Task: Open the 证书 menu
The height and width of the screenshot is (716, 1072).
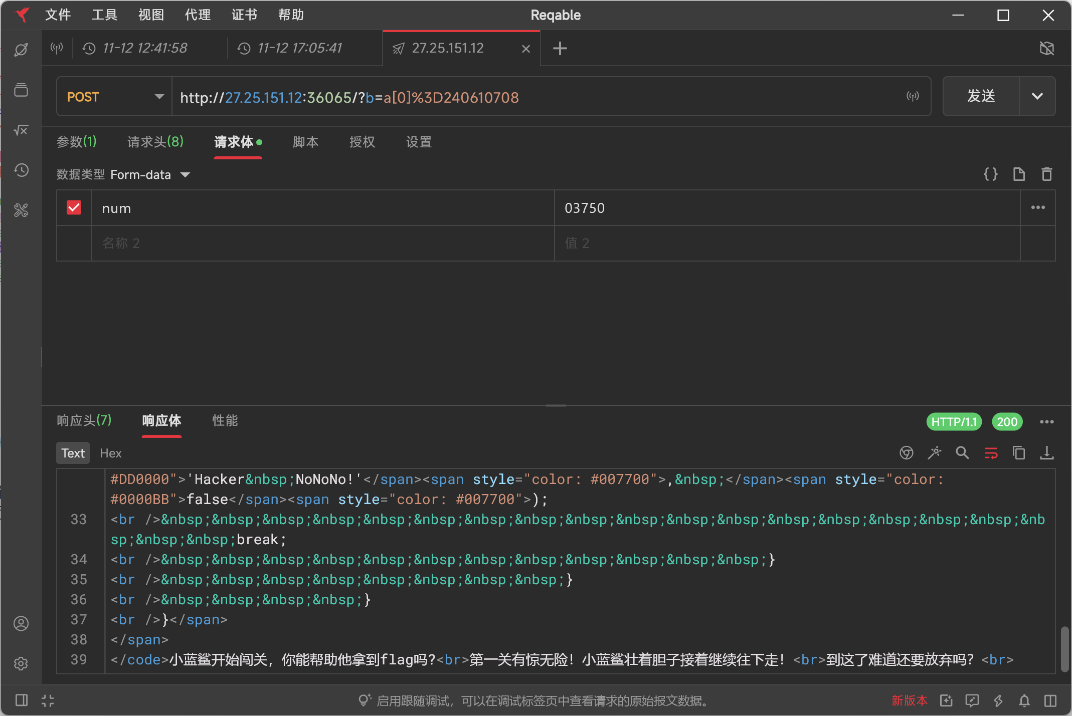Action: pos(244,15)
